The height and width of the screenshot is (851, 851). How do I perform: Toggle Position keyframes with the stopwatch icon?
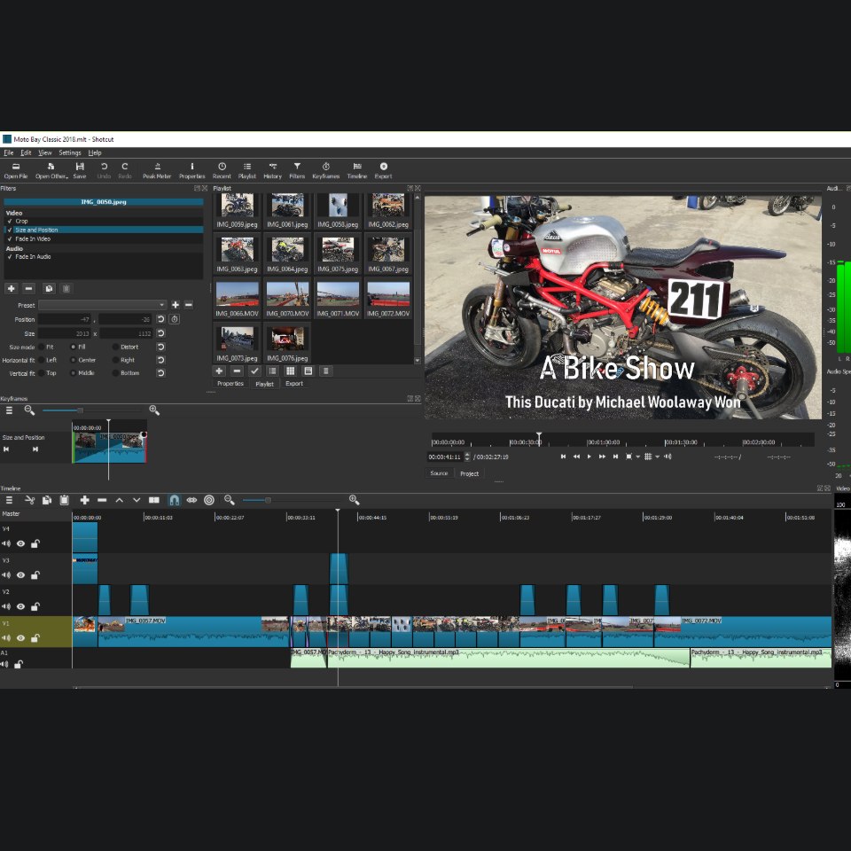[175, 319]
